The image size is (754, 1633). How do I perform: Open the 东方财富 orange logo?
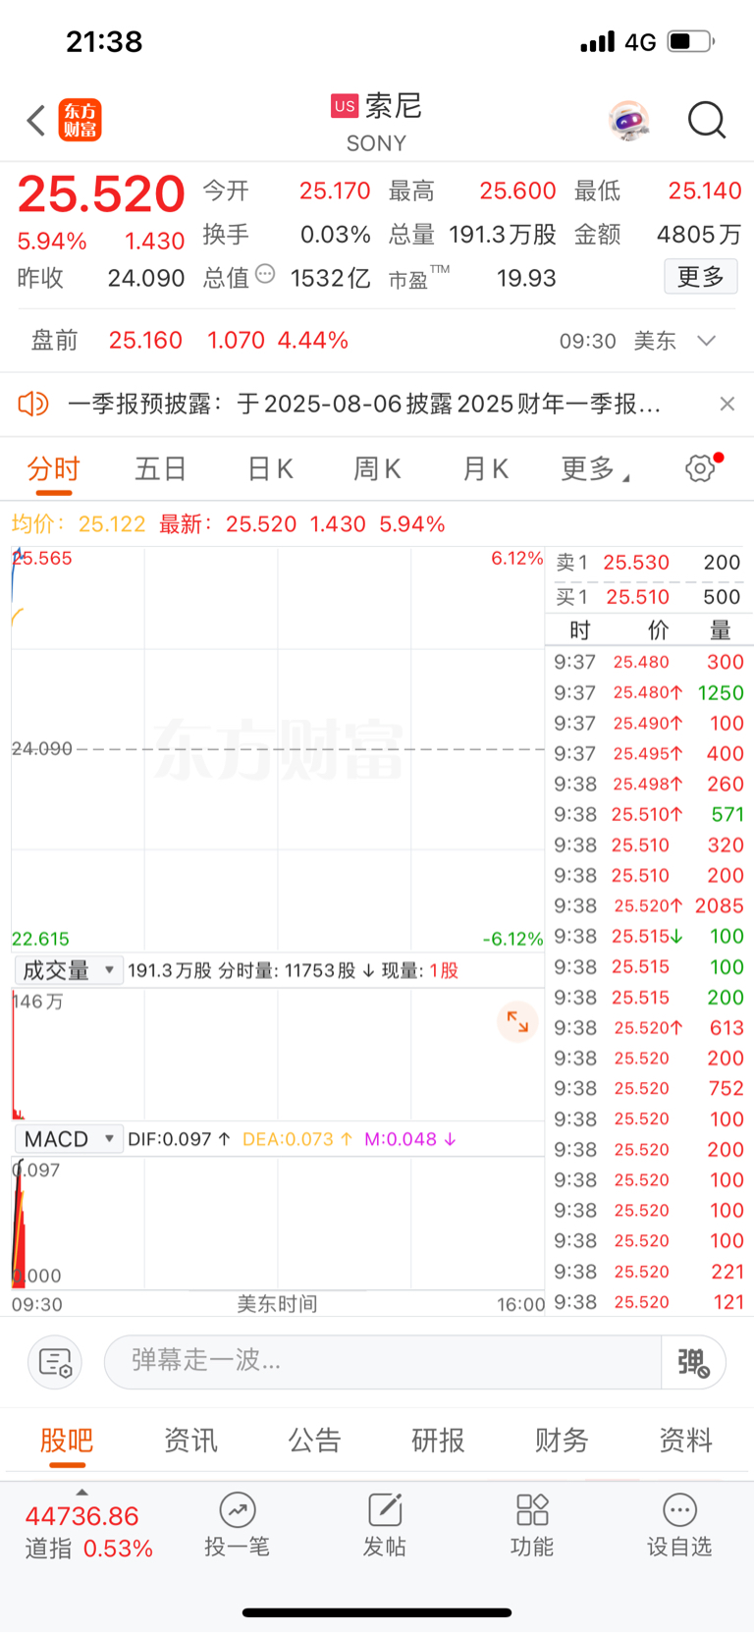pos(80,121)
